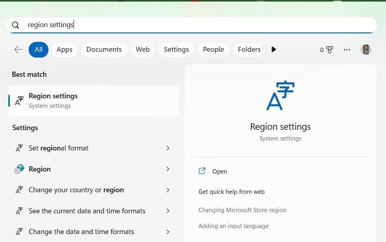Image resolution: width=386 pixels, height=242 pixels.
Task: Switch to the People filter tab
Action: tap(213, 49)
